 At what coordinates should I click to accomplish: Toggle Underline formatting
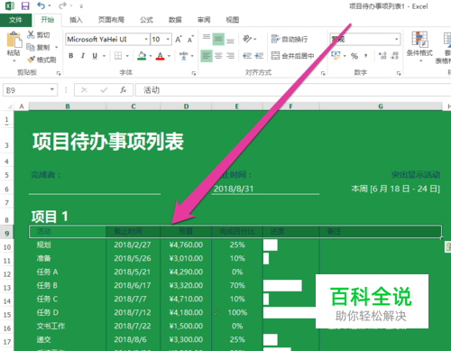pos(95,56)
